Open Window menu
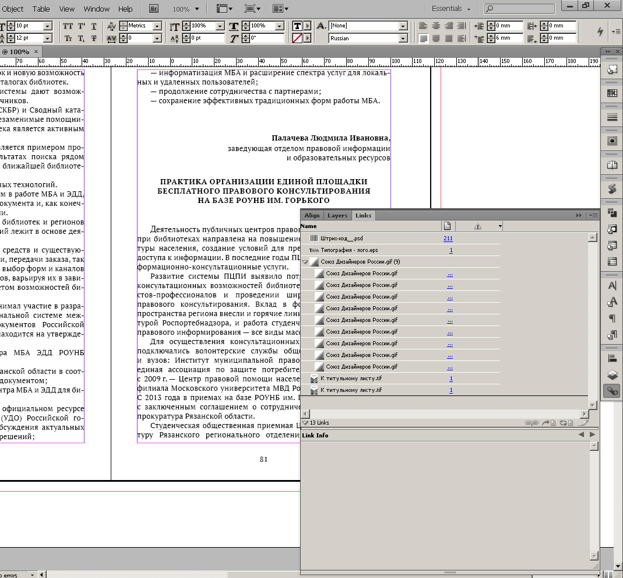The width and height of the screenshot is (623, 578). click(97, 9)
